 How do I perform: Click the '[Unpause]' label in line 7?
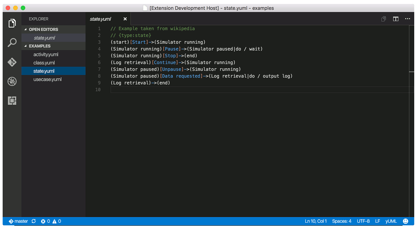pyautogui.click(x=171, y=69)
